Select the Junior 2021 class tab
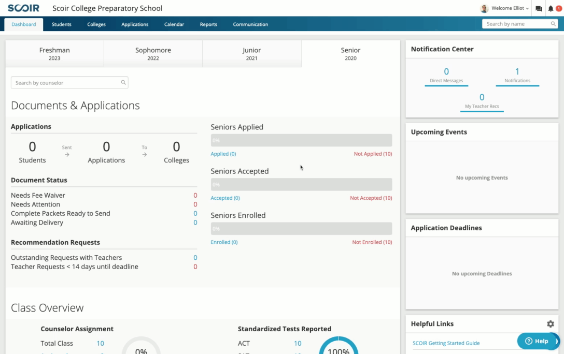 [x=252, y=53]
